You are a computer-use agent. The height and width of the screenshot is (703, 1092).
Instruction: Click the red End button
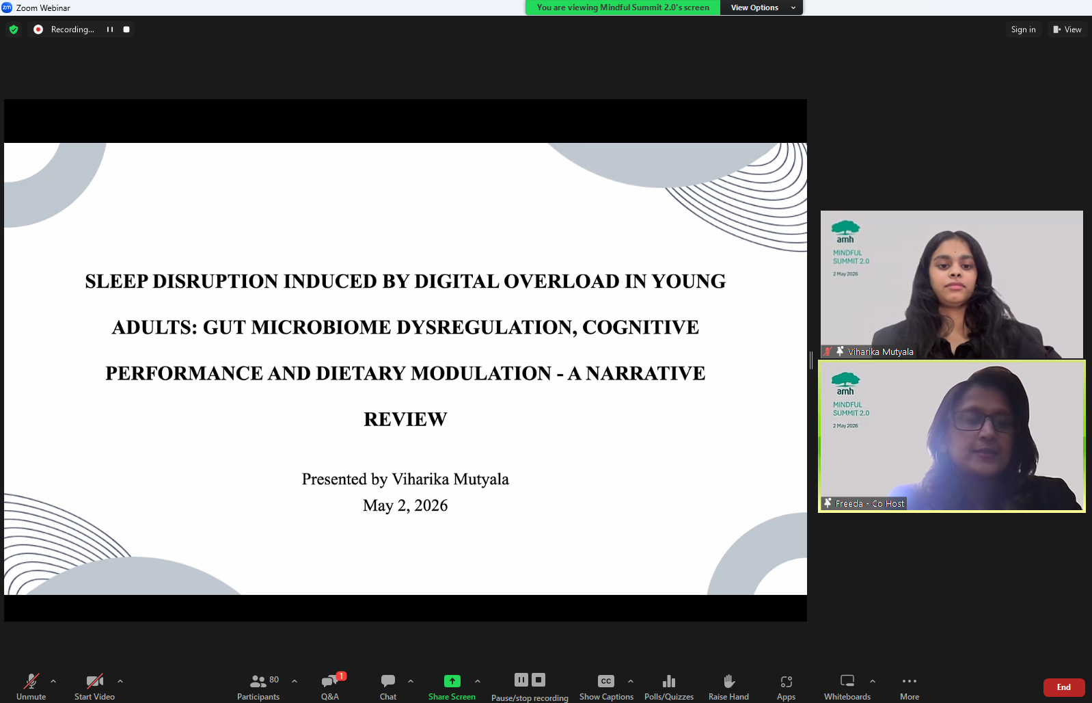coord(1064,687)
